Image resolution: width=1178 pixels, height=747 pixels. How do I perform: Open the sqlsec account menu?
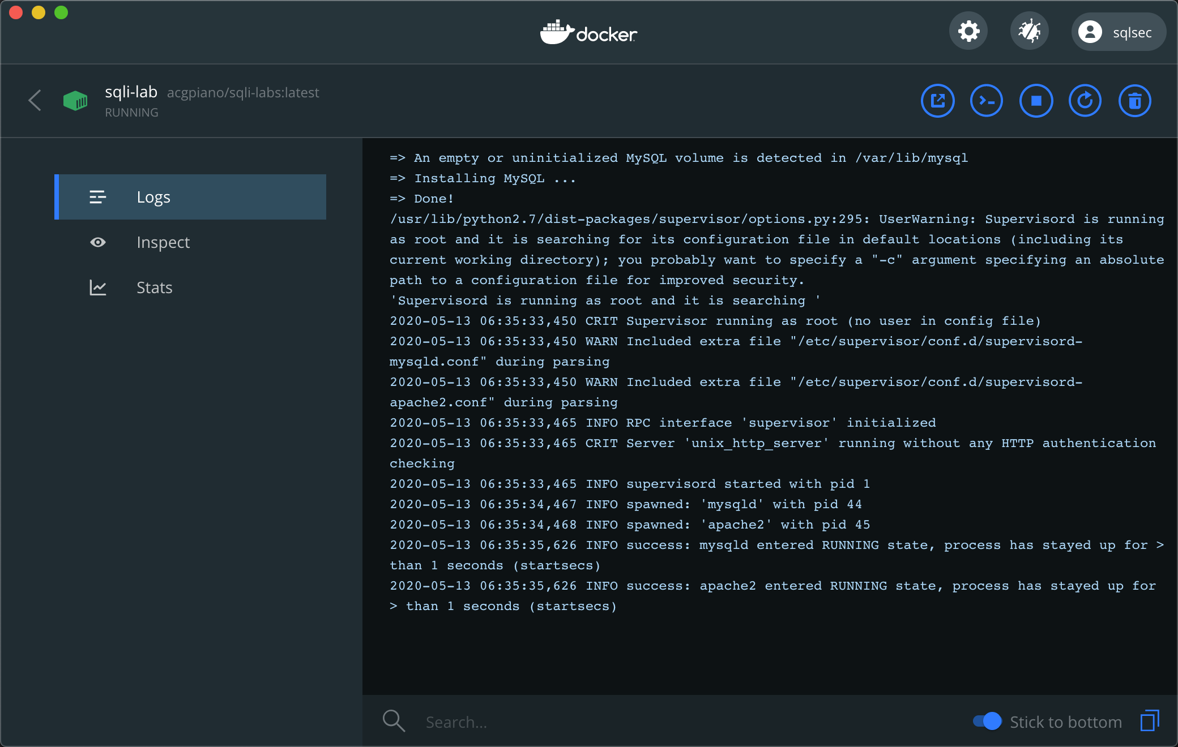(1118, 32)
